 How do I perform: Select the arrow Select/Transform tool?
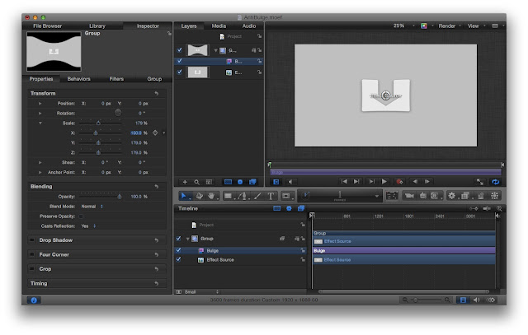click(183, 196)
